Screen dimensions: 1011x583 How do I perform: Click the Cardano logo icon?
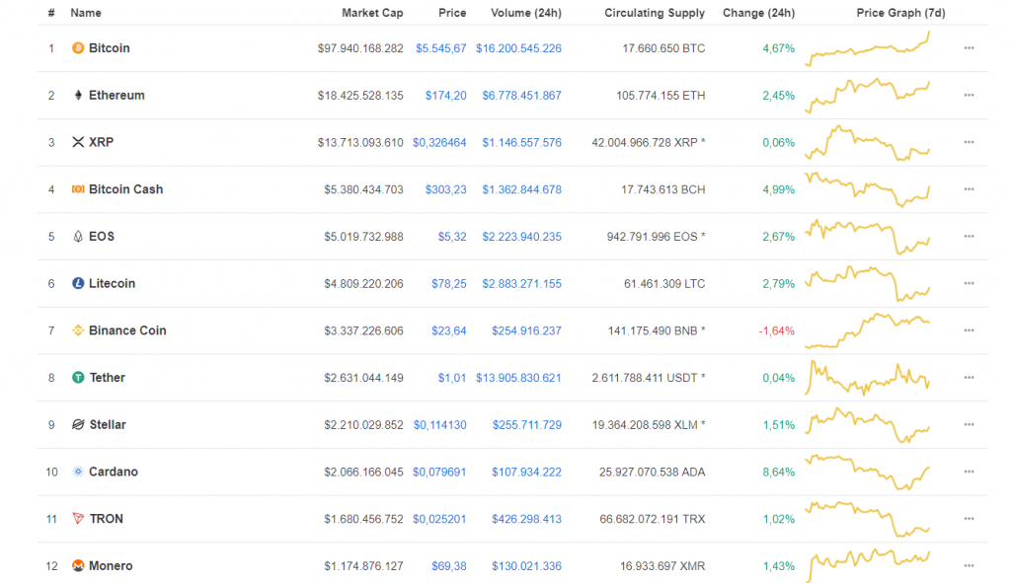(78, 472)
